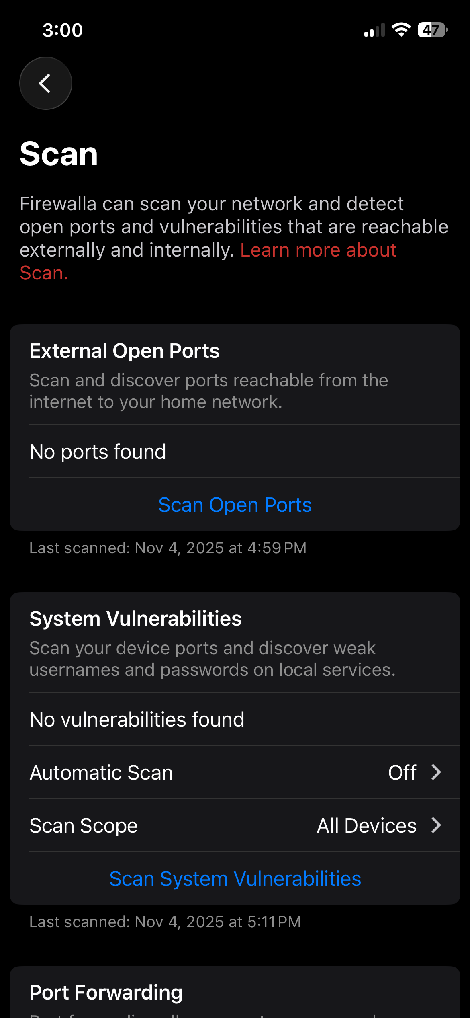Screen dimensions: 470x1018
Task: Toggle Automatic Scan via its Off value
Action: 402,772
